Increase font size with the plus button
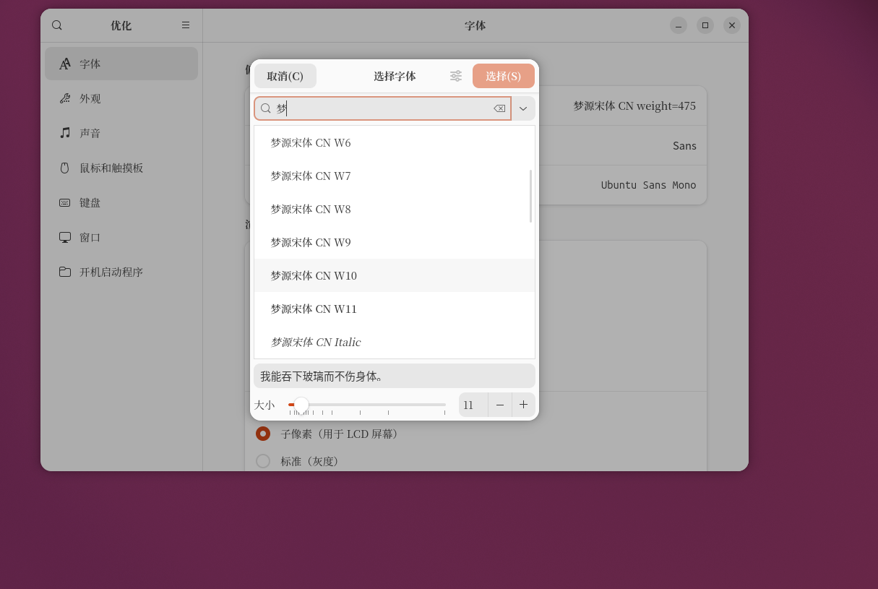Viewport: 878px width, 589px height. [x=524, y=405]
